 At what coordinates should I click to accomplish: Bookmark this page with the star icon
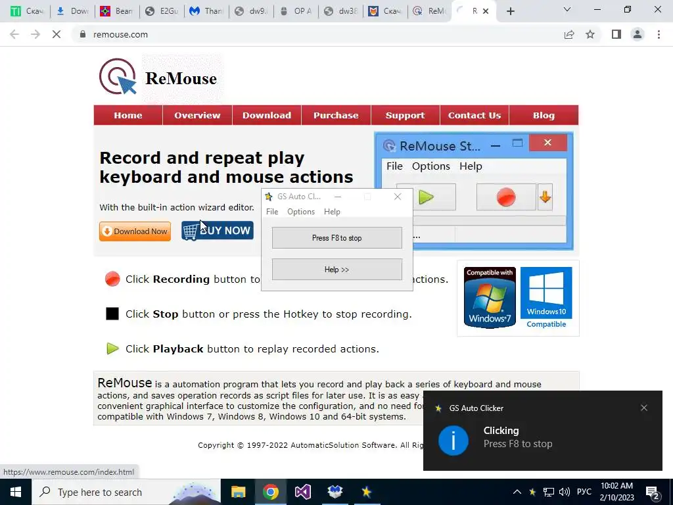(590, 34)
